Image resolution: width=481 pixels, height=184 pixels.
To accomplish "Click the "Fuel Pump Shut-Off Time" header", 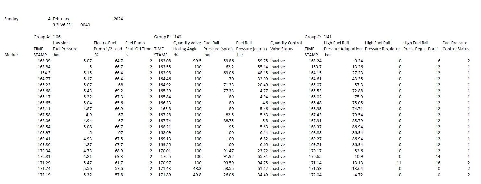I will (138, 46).
